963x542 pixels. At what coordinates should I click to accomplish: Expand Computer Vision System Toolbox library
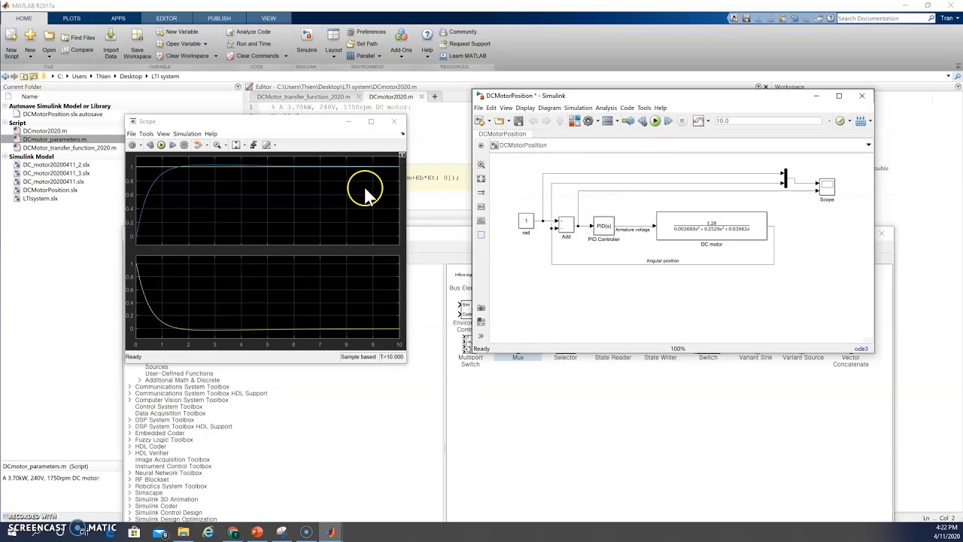pos(129,400)
